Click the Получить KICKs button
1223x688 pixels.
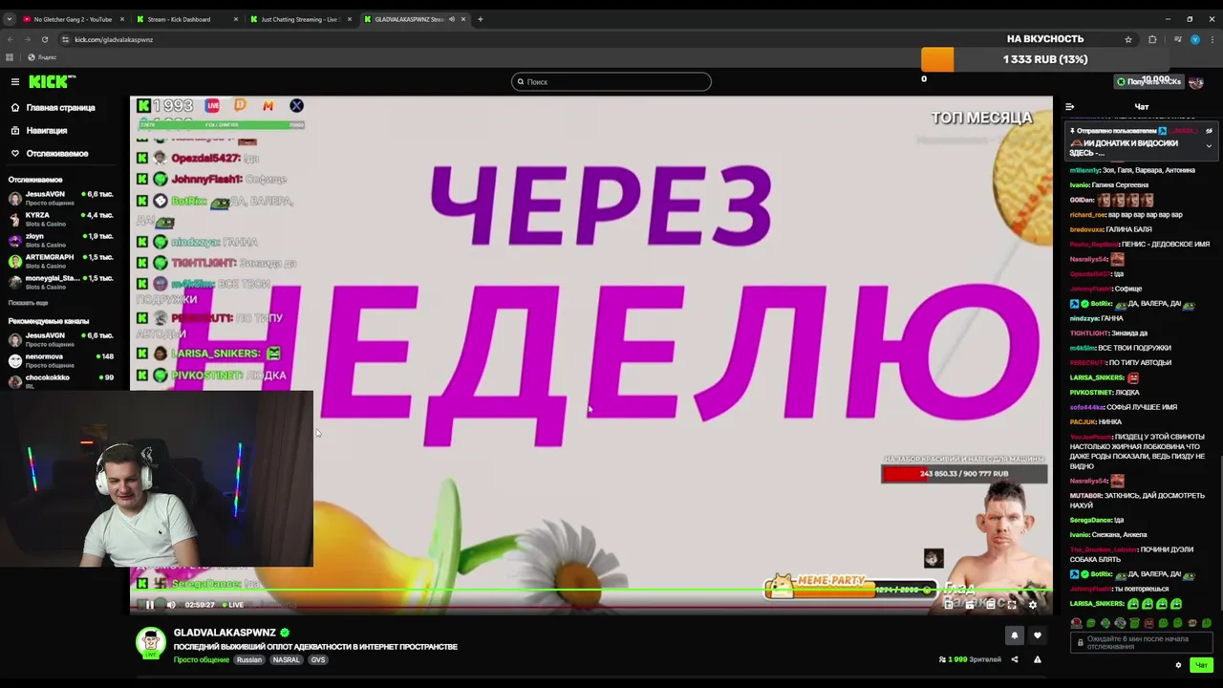(1148, 82)
